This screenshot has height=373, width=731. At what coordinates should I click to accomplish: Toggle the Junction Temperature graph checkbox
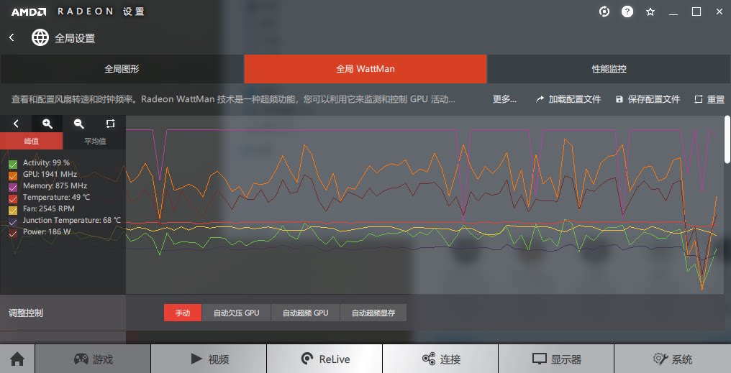pos(13,221)
